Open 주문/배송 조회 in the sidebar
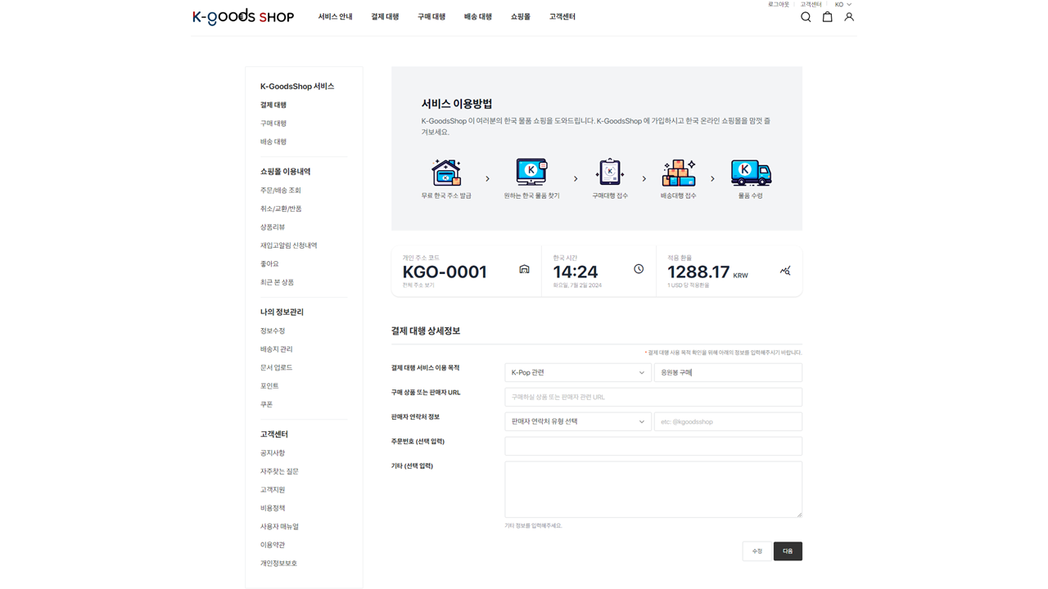This screenshot has height=589, width=1048. (x=281, y=191)
